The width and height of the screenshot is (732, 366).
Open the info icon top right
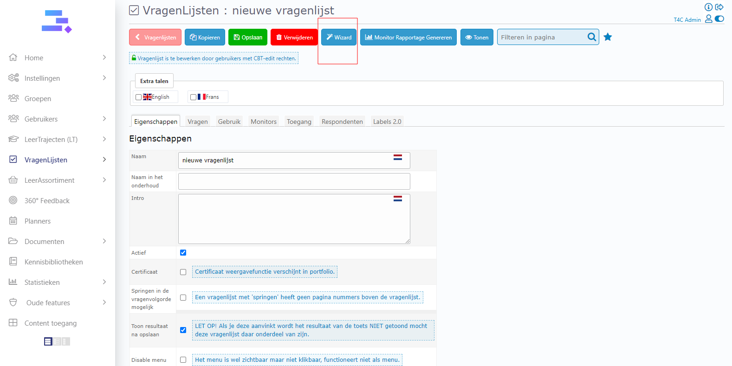(708, 7)
